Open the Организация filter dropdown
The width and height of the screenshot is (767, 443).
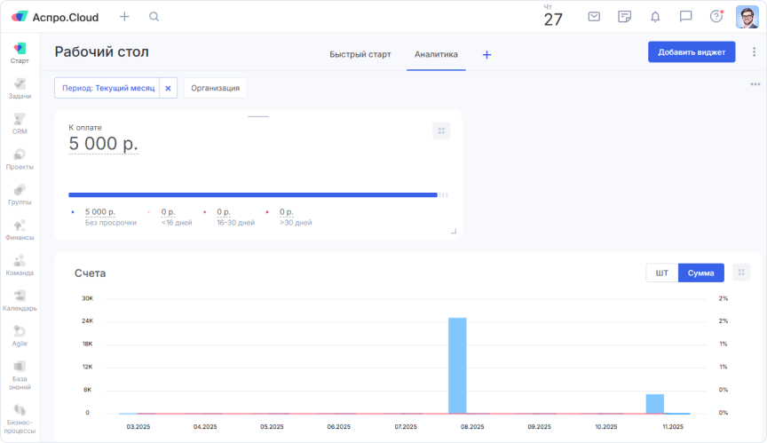pos(215,88)
